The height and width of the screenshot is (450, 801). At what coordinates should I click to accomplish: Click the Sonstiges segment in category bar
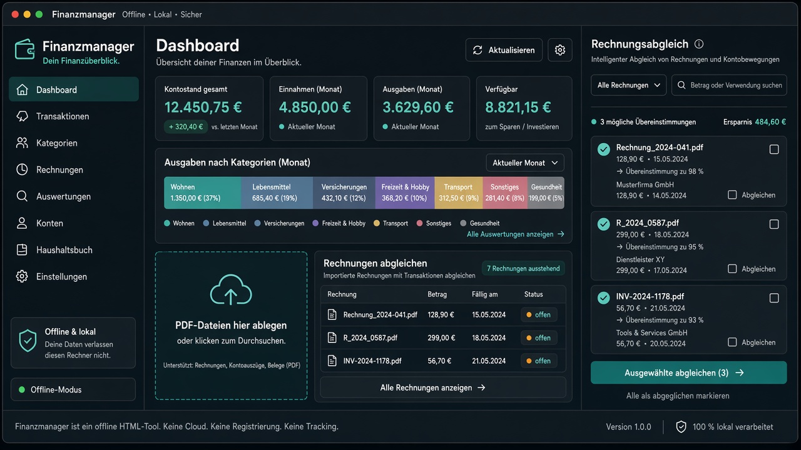pyautogui.click(x=505, y=192)
